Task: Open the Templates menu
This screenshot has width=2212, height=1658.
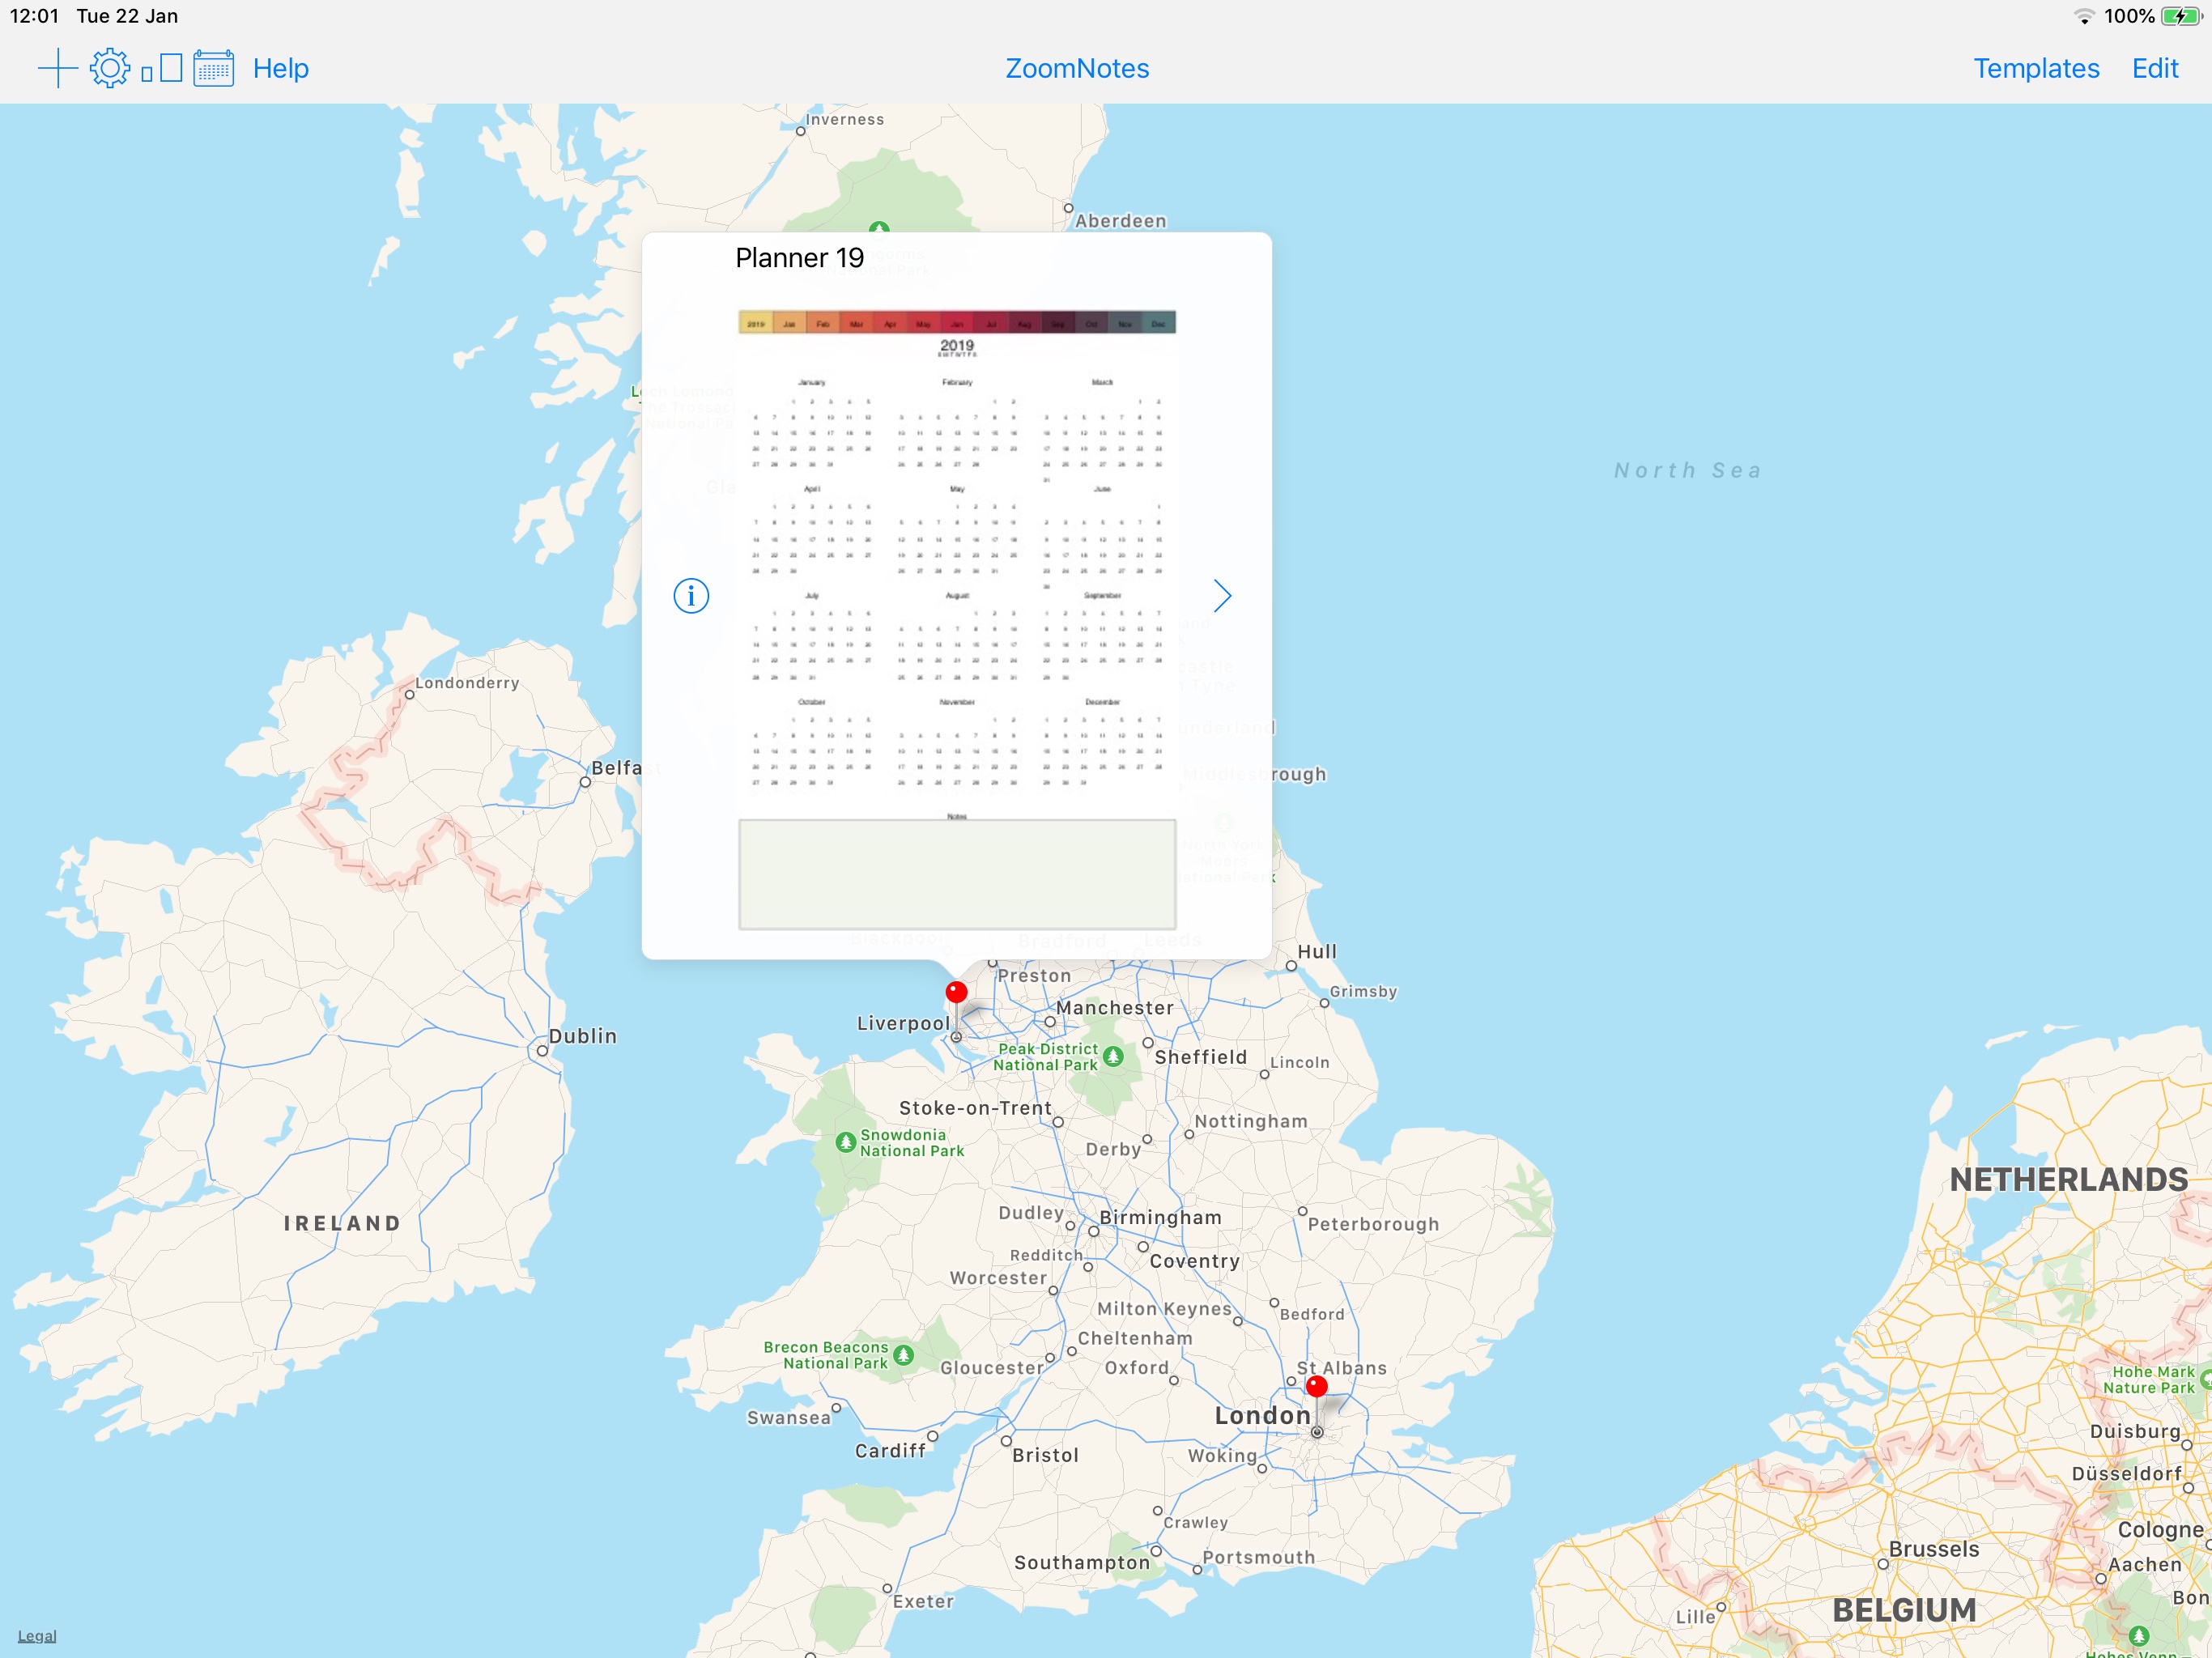Action: 2035,68
